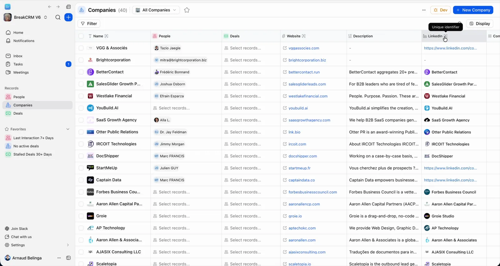Click the New Company button

tap(473, 10)
